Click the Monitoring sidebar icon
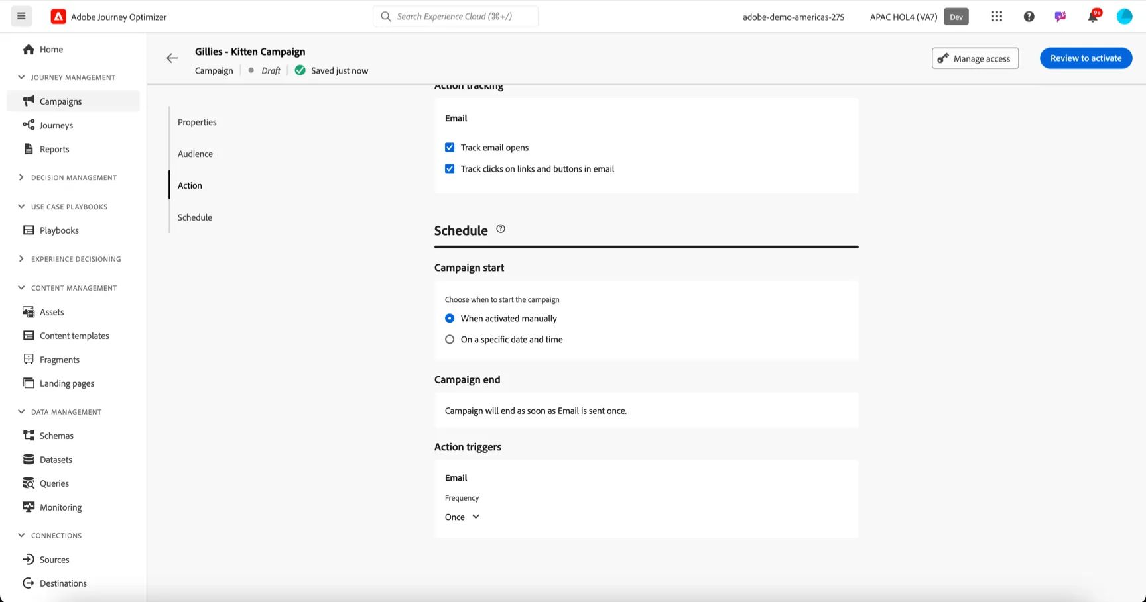 pyautogui.click(x=29, y=507)
